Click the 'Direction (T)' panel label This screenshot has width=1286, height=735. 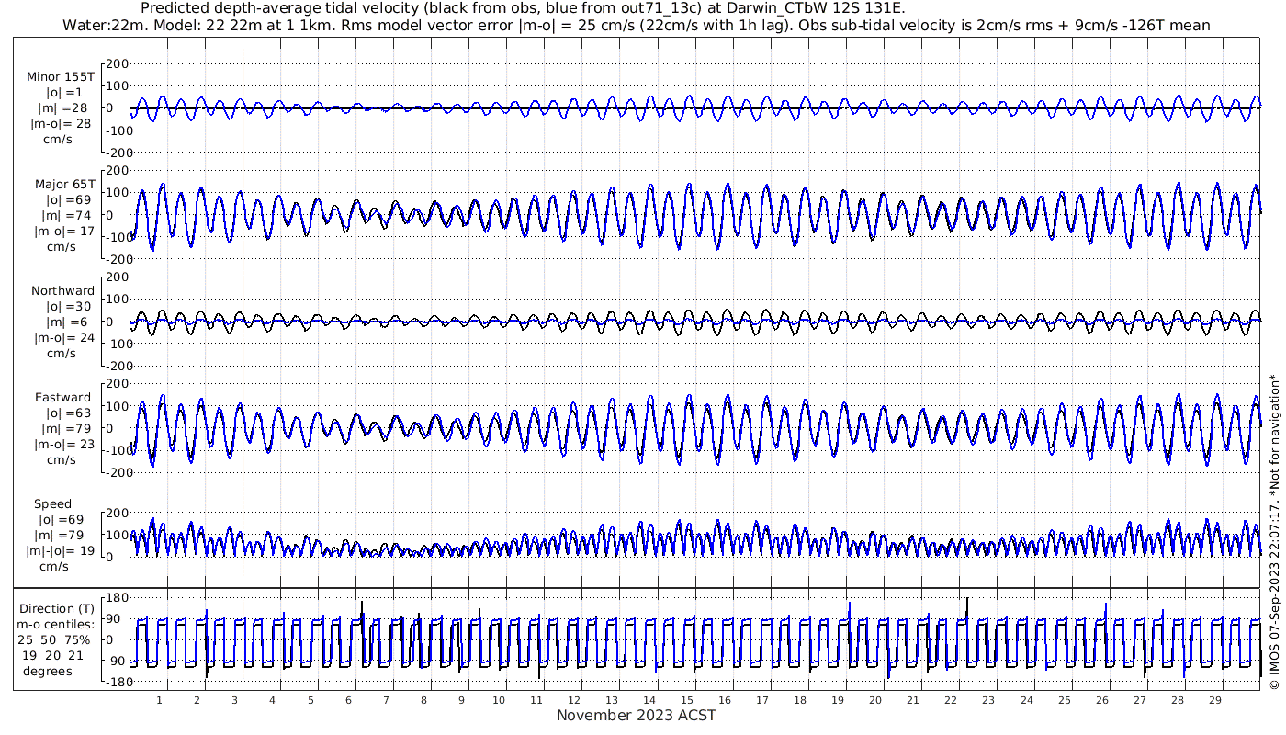point(57,609)
